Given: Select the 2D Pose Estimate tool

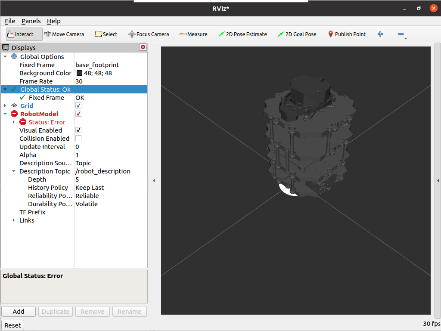Looking at the screenshot, I should point(242,34).
